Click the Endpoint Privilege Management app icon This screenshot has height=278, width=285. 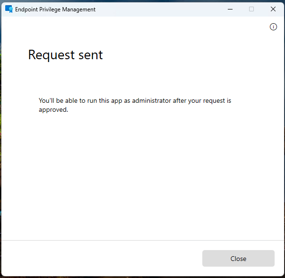(9, 9)
